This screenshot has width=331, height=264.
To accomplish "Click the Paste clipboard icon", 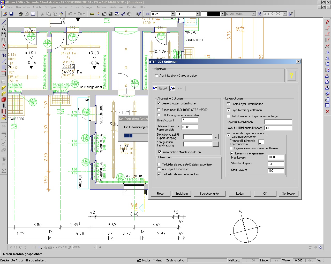I will [x=55, y=14].
